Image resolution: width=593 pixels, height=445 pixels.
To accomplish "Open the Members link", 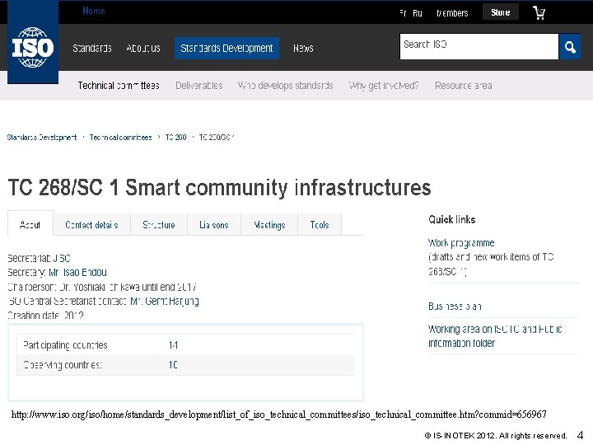I will point(452,13).
